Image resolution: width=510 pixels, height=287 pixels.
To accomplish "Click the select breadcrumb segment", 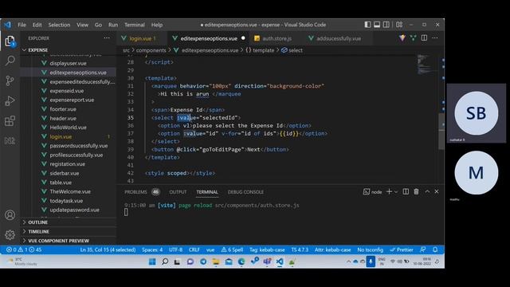I will tap(292, 50).
